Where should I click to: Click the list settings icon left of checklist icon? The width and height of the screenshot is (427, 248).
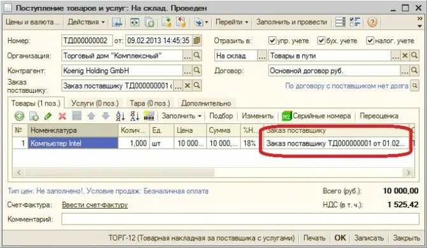click(340, 22)
